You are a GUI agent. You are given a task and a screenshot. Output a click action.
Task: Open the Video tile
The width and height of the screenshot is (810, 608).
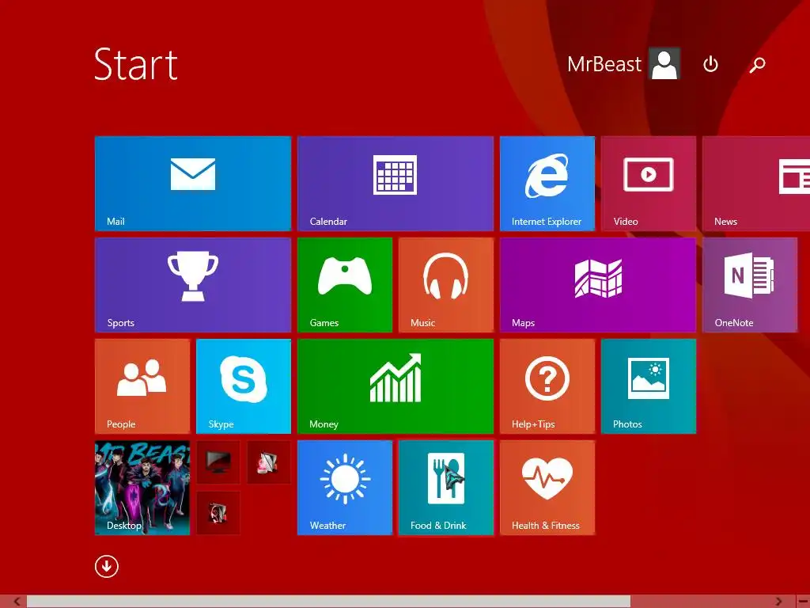649,184
